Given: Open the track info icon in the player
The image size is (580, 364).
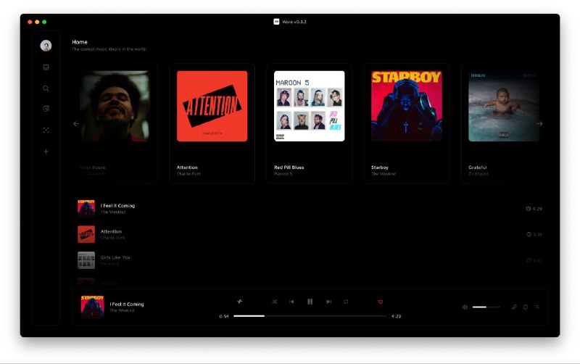Looking at the screenshot, I should tap(526, 307).
